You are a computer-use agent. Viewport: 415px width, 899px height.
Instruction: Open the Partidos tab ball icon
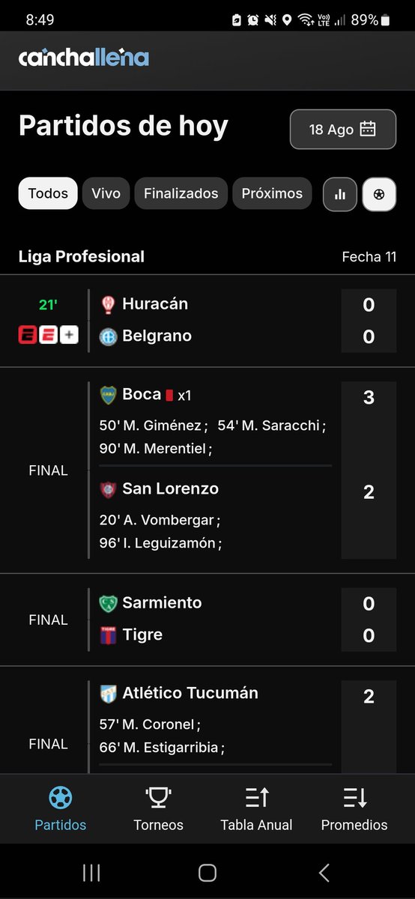click(61, 797)
